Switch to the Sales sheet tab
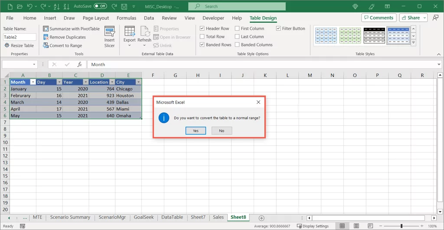 coord(218,217)
